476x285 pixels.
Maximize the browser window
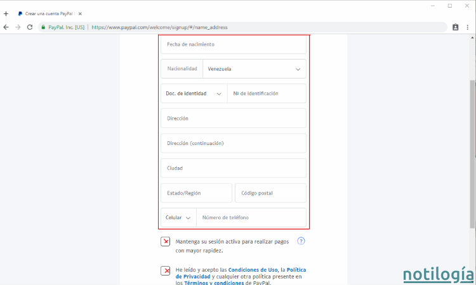click(x=450, y=6)
